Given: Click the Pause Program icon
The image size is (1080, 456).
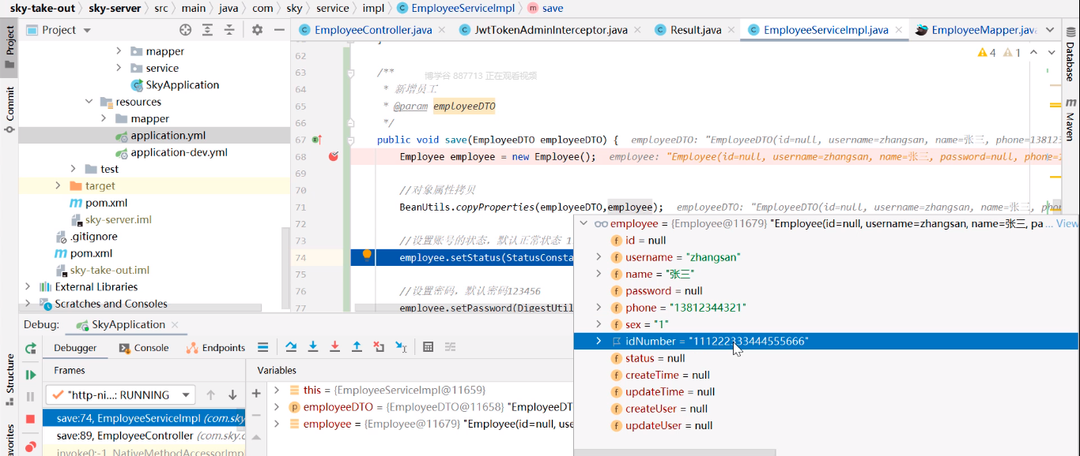Looking at the screenshot, I should pos(31,397).
